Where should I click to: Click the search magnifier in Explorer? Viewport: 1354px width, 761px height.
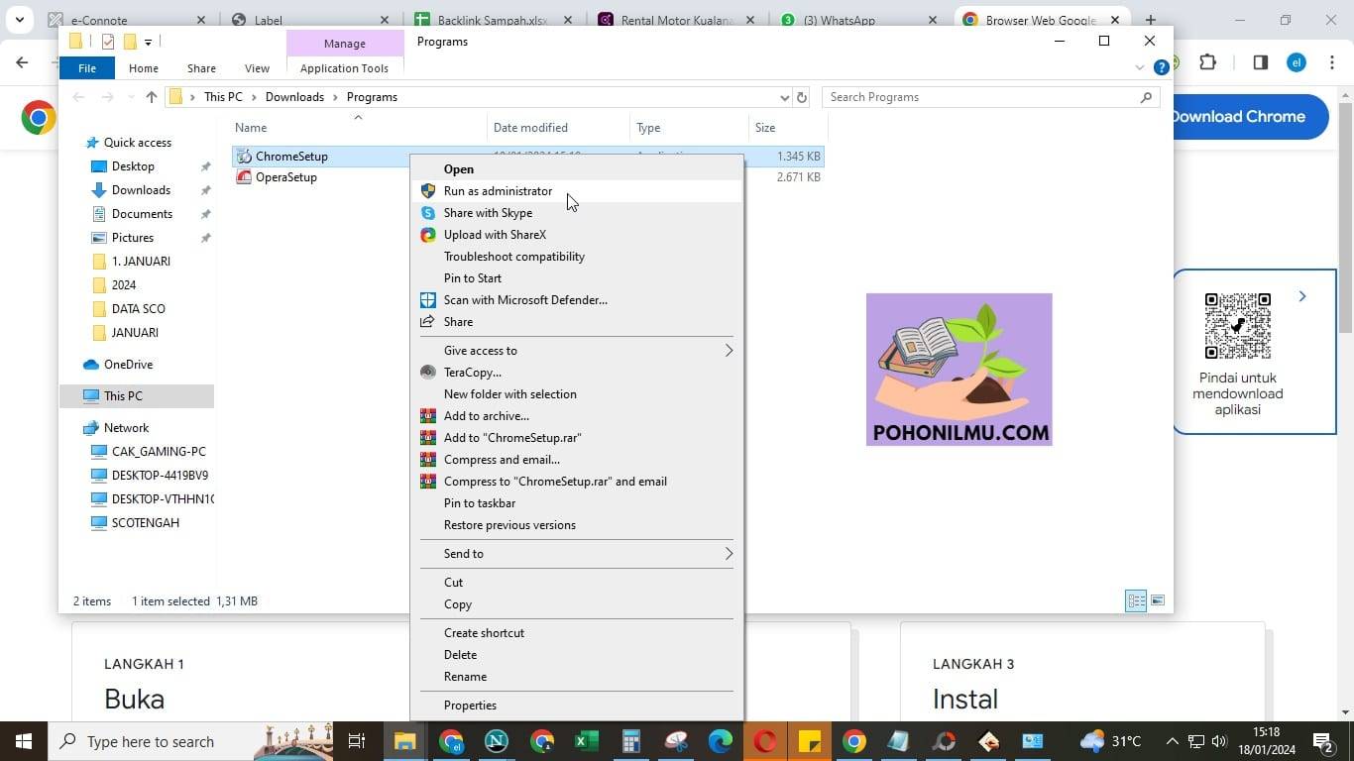[1146, 97]
